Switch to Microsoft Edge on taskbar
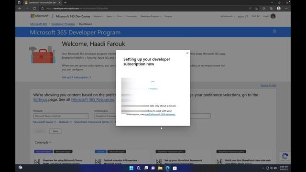 167,168
